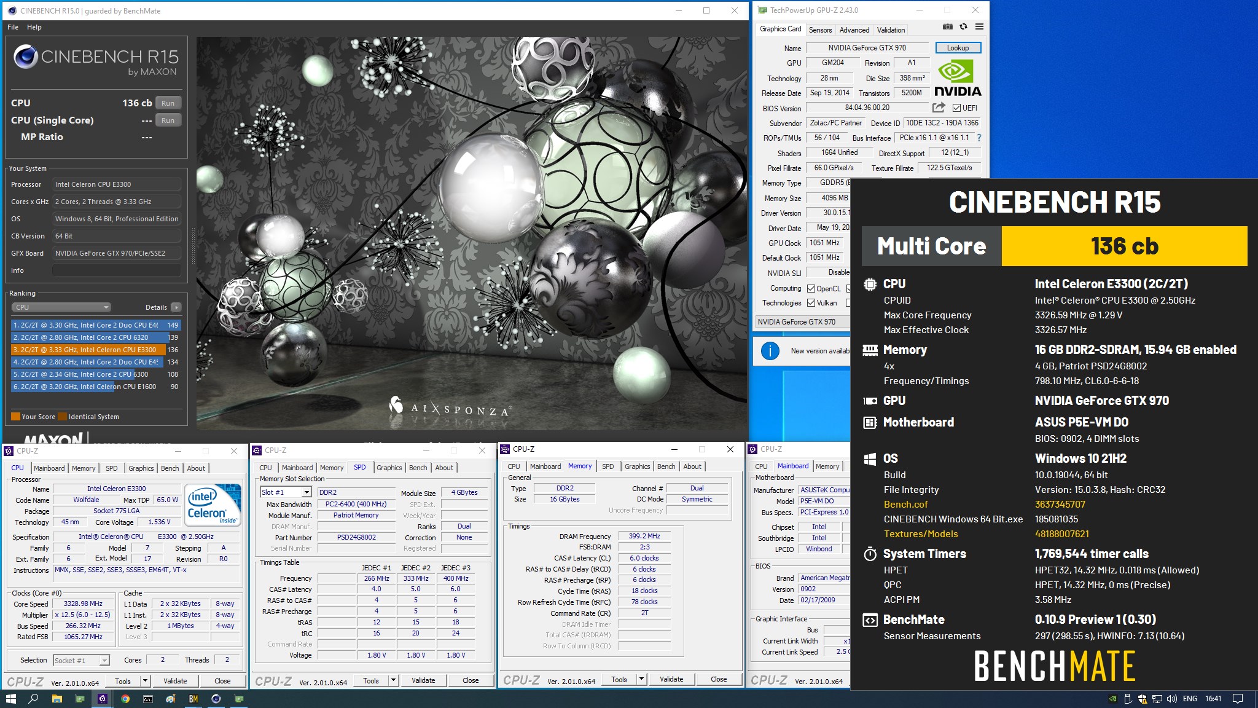
Task: Click the BIOS export share icon in GPU-Z
Action: pyautogui.click(x=938, y=108)
